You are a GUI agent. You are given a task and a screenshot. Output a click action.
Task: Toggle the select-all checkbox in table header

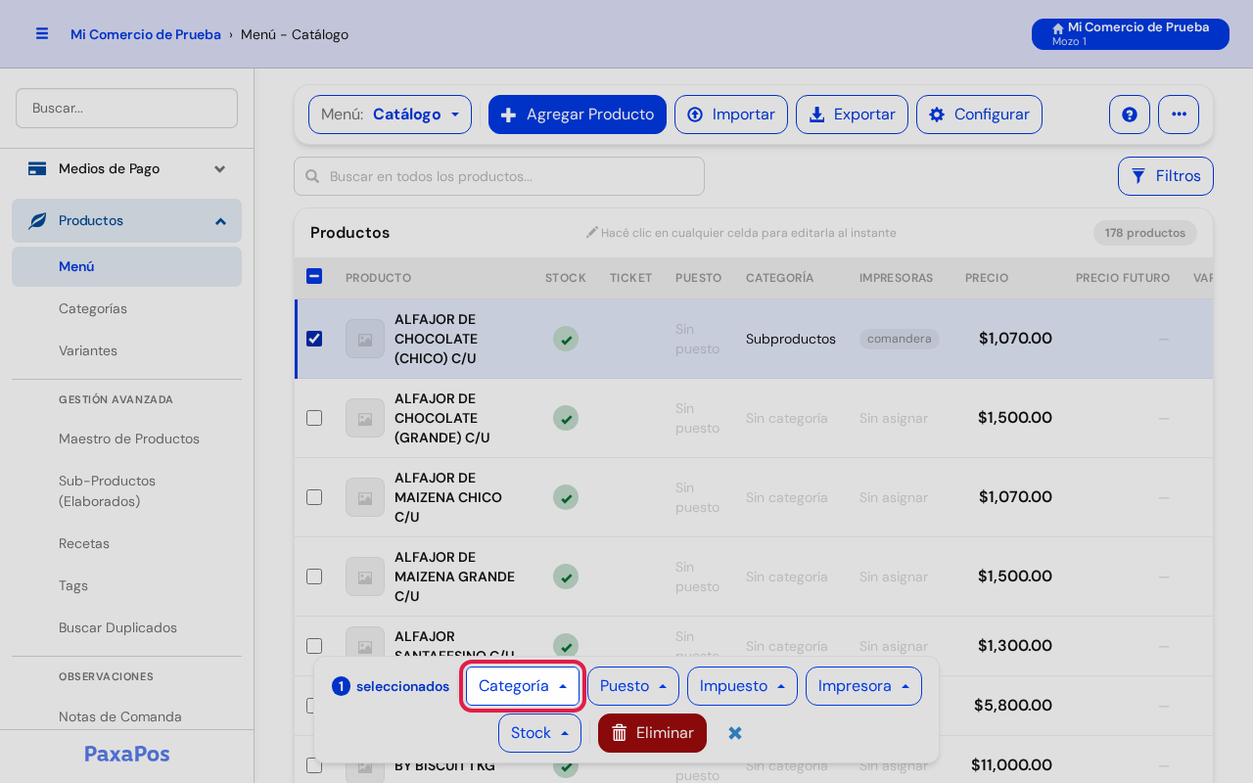314,276
